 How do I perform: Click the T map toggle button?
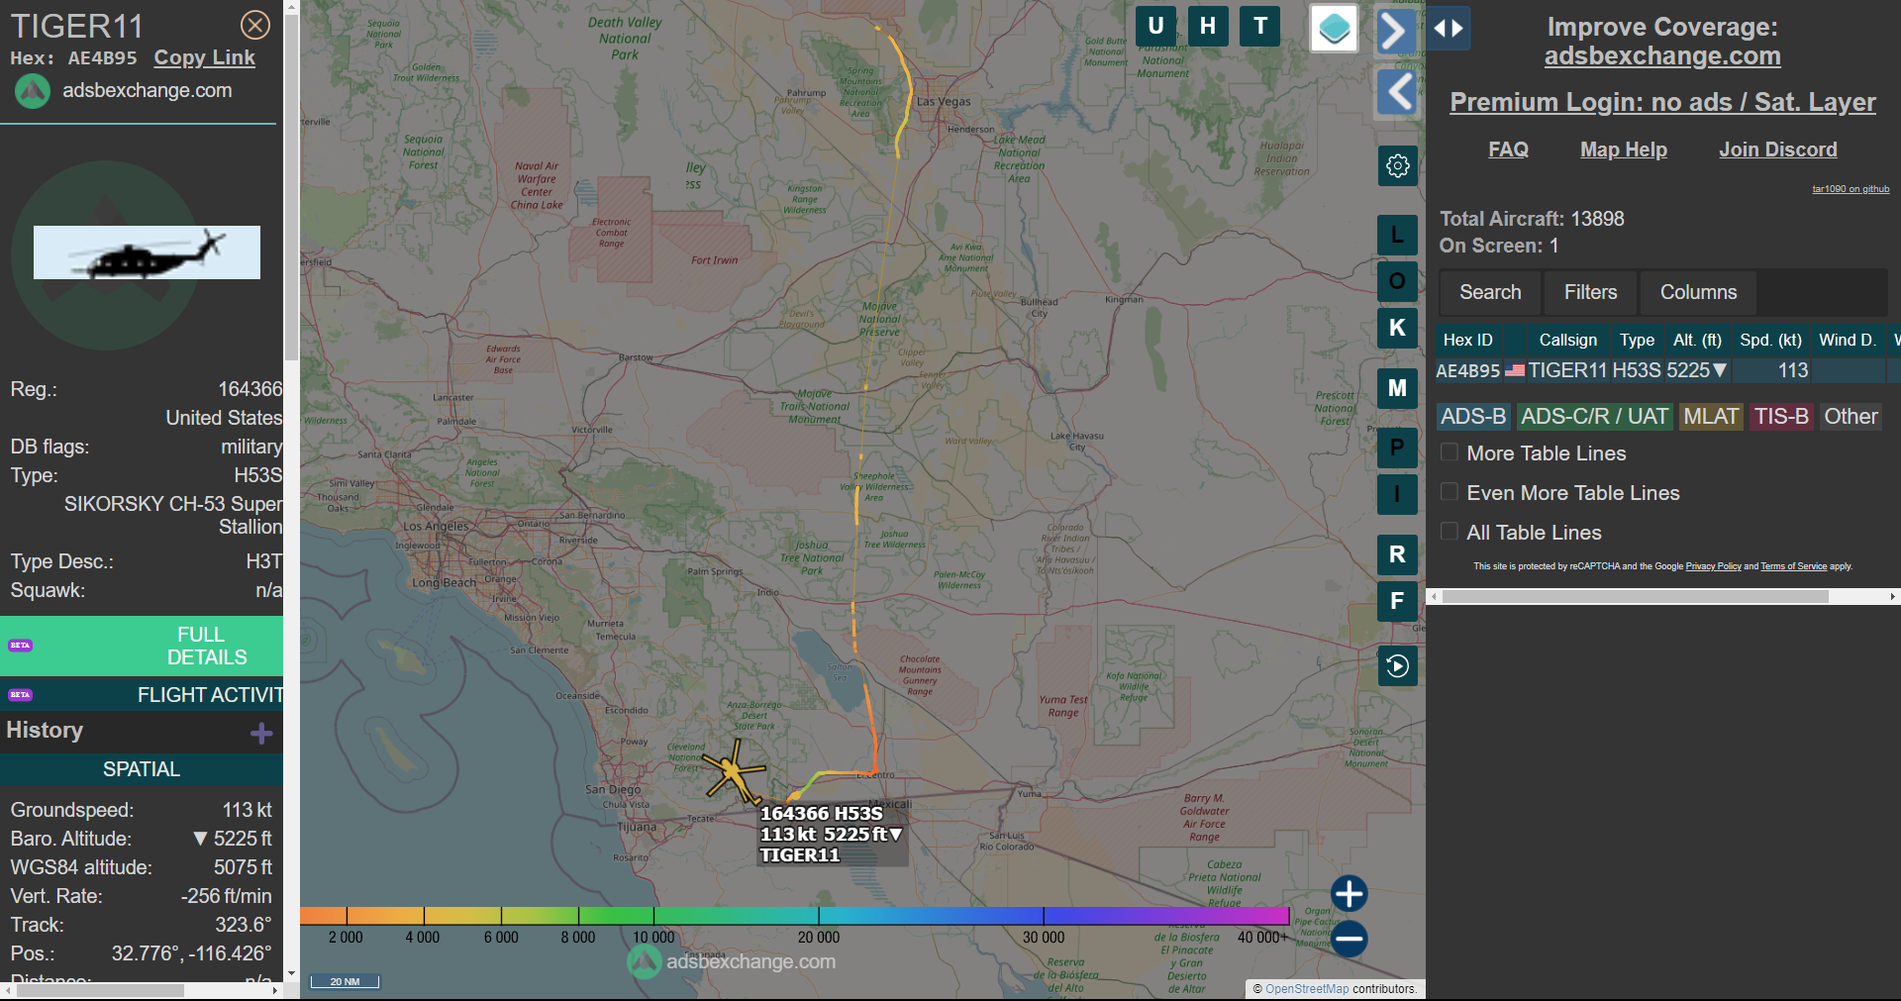click(x=1260, y=26)
